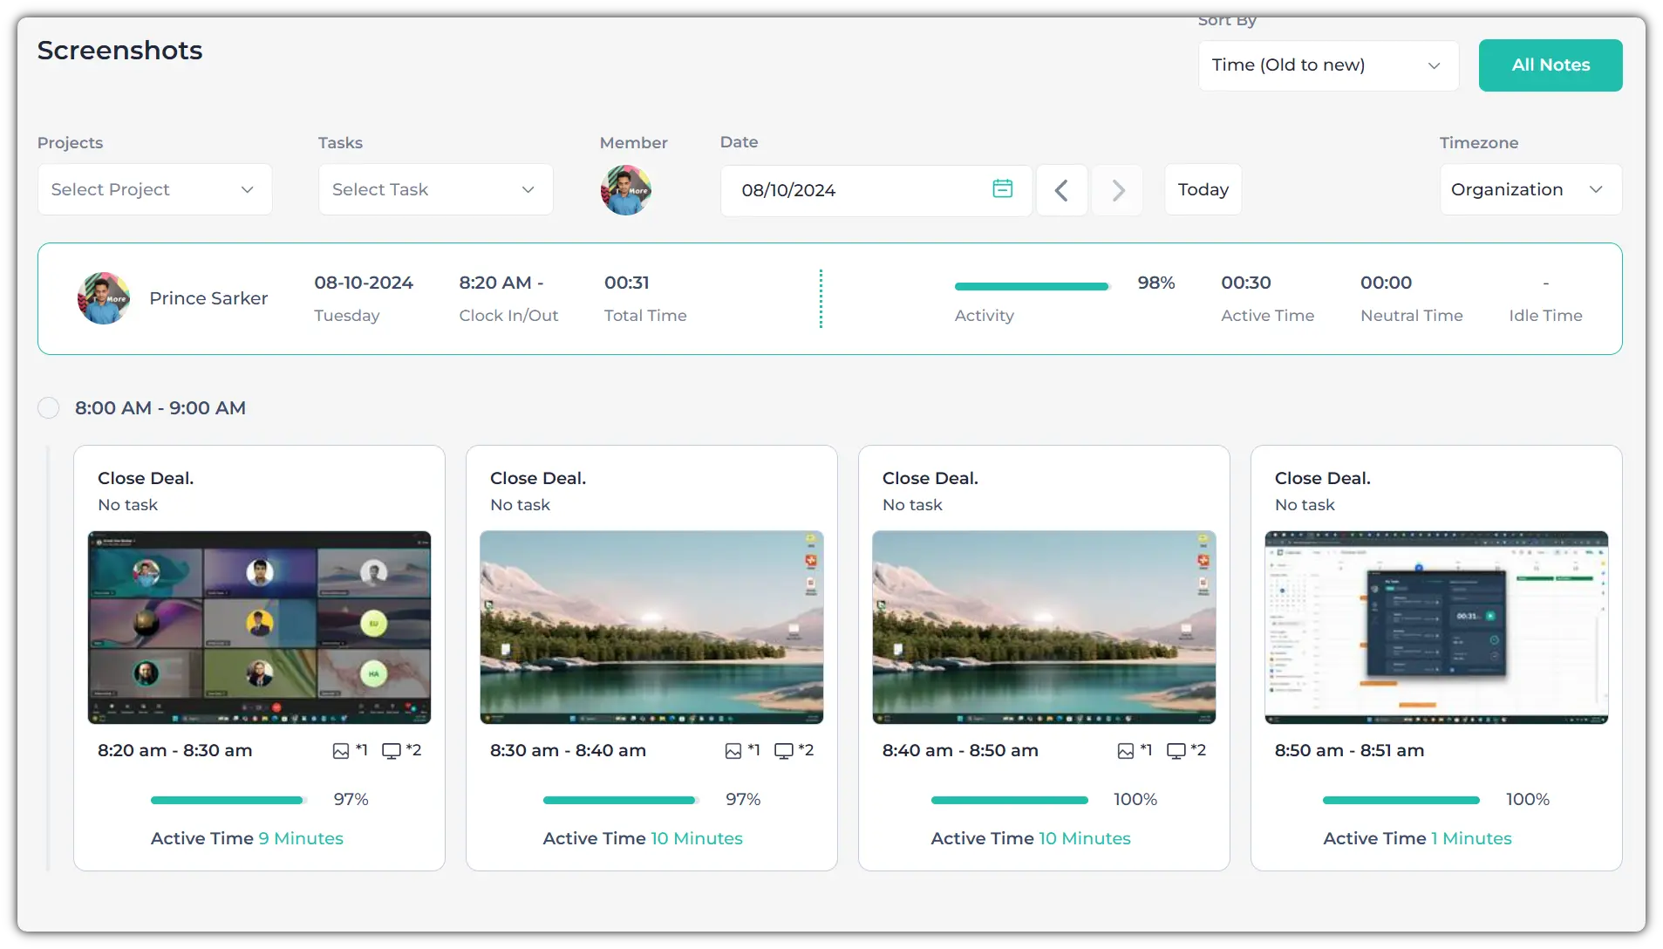Expand the Organization timezone dropdown
Image resolution: width=1663 pixels, height=949 pixels.
[1530, 189]
